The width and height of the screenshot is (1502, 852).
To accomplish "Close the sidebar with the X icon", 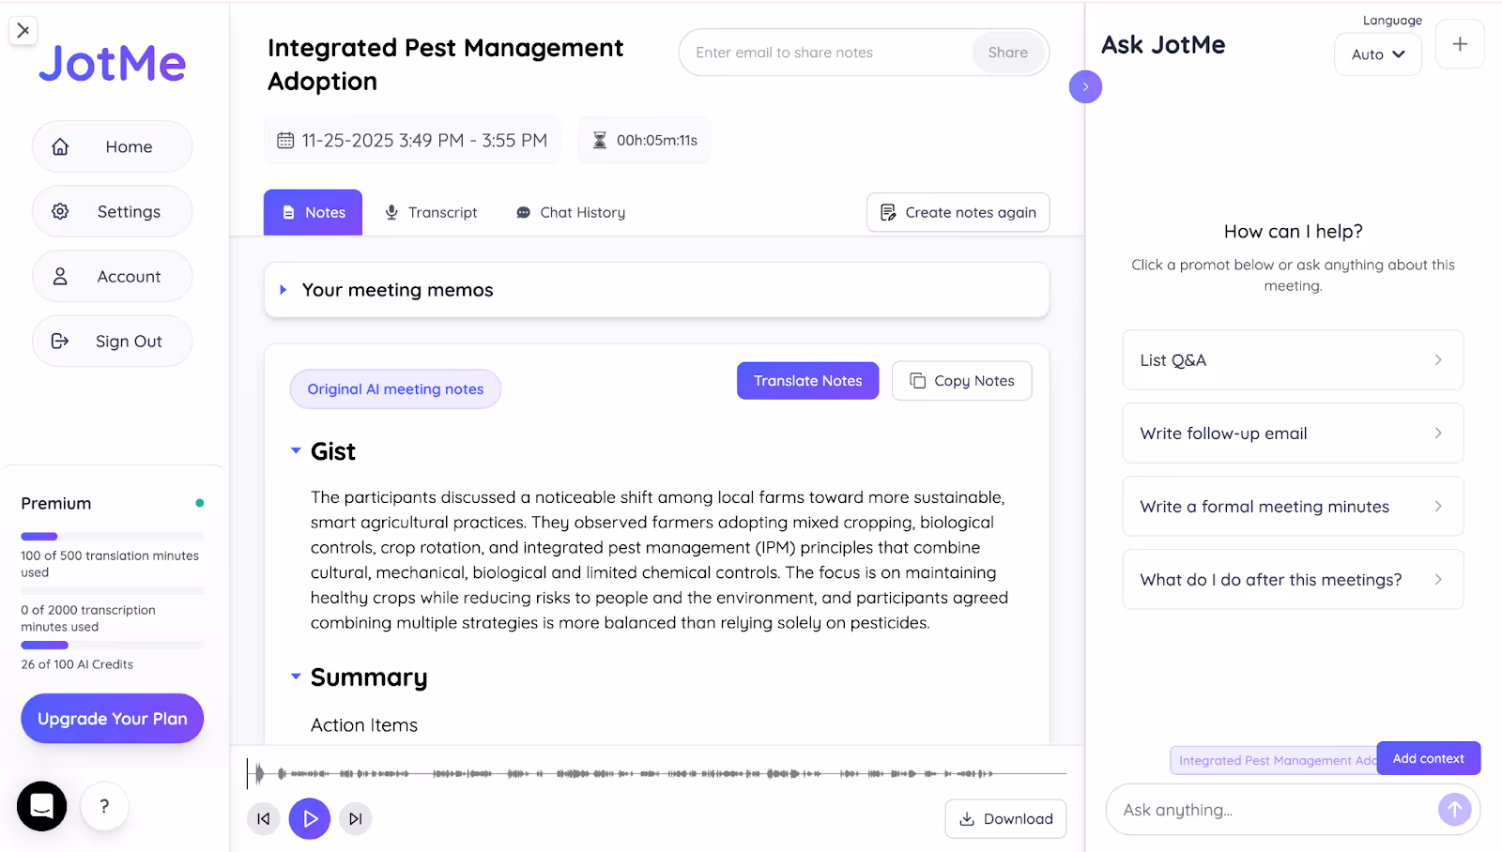I will click(x=23, y=30).
